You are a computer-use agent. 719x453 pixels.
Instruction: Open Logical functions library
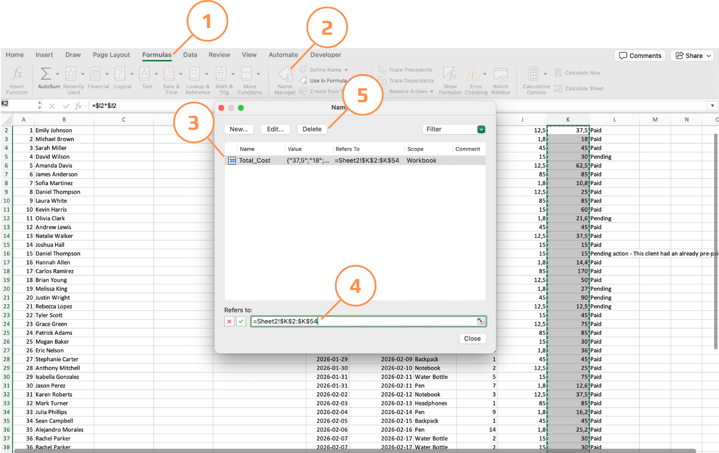(x=120, y=74)
